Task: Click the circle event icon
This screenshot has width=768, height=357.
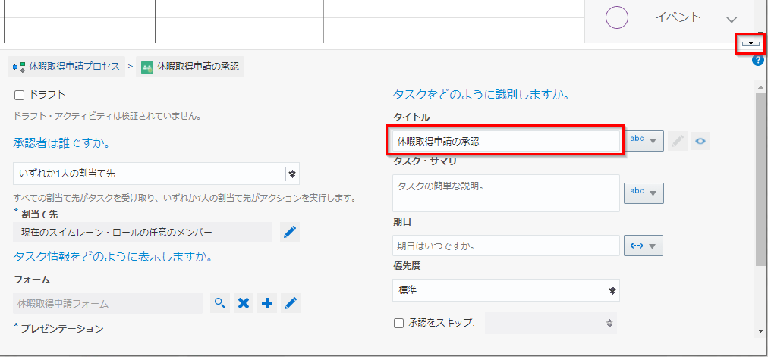Action: click(x=616, y=17)
